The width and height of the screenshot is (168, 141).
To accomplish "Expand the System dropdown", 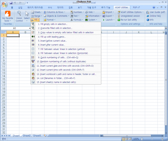I will click(x=91, y=20).
